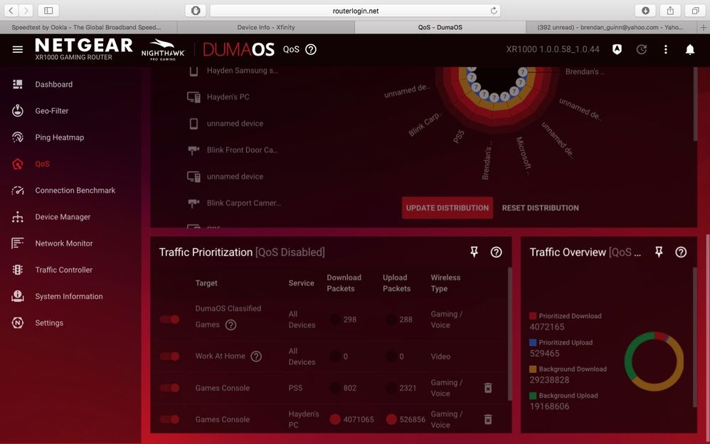The image size is (710, 444).
Task: Open System Information from the sidebar
Action: pyautogui.click(x=67, y=296)
